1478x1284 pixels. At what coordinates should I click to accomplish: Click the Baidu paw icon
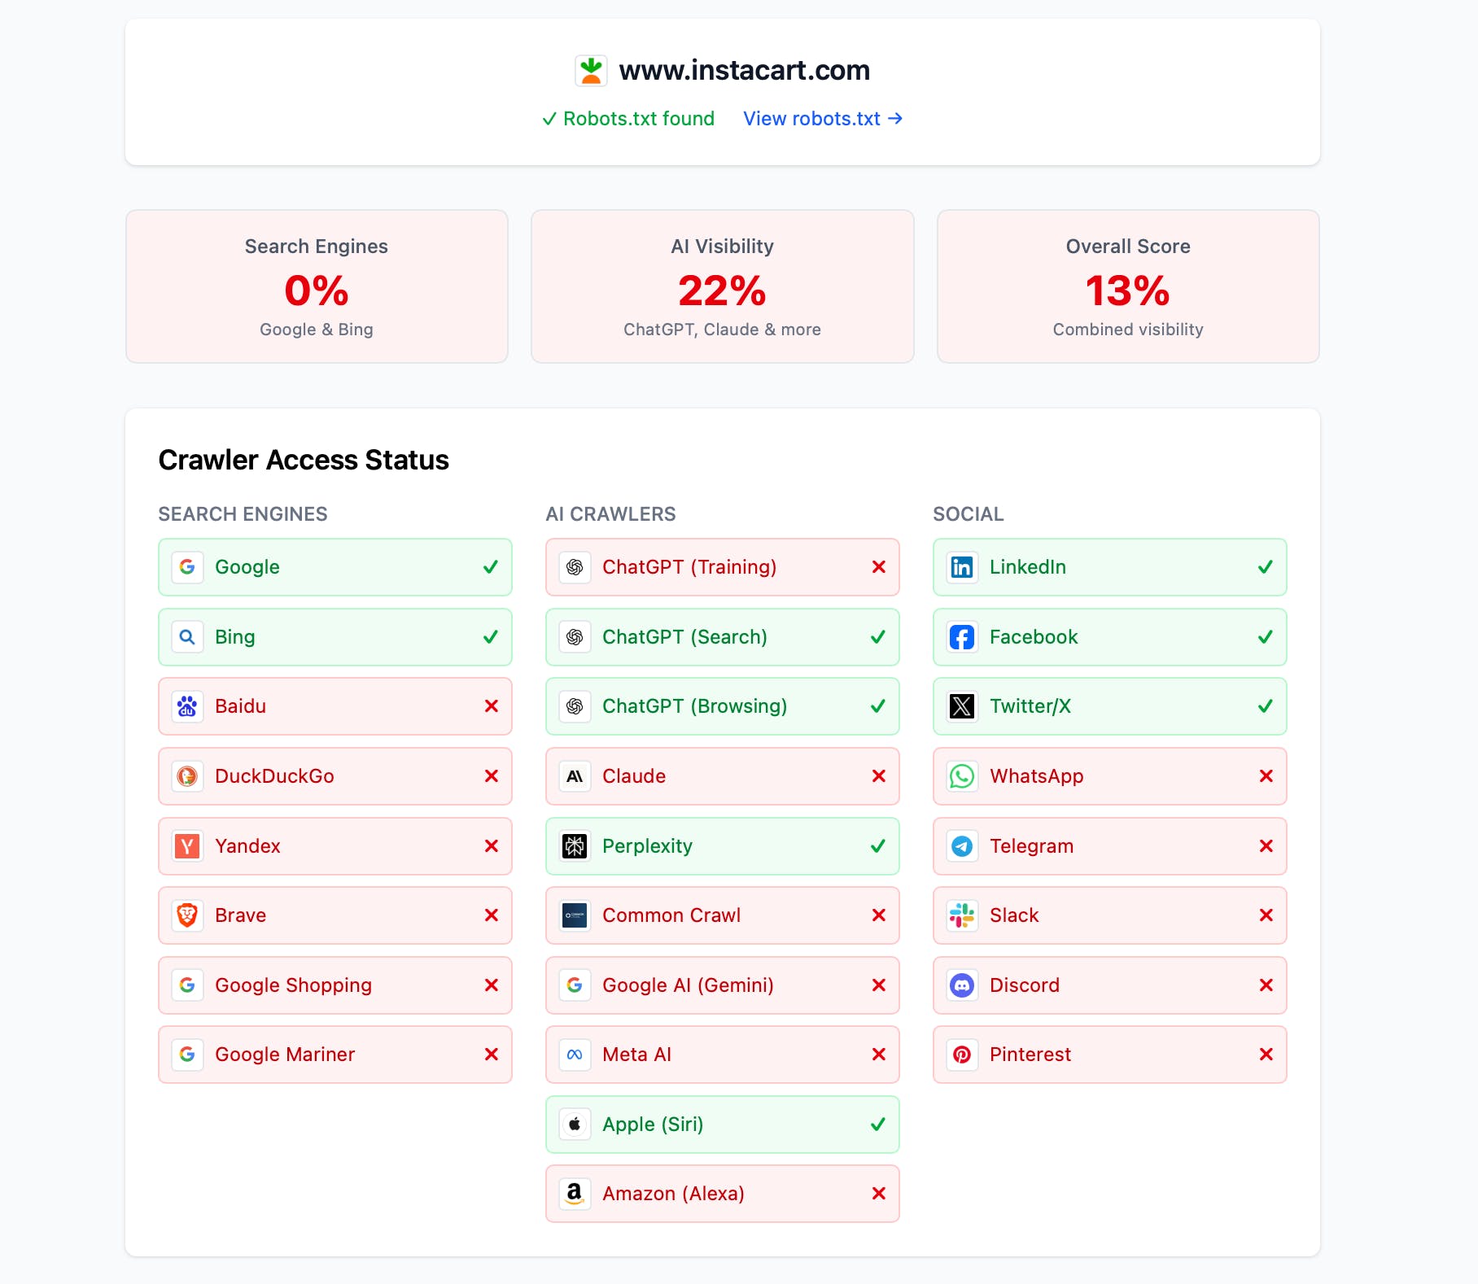tap(187, 706)
